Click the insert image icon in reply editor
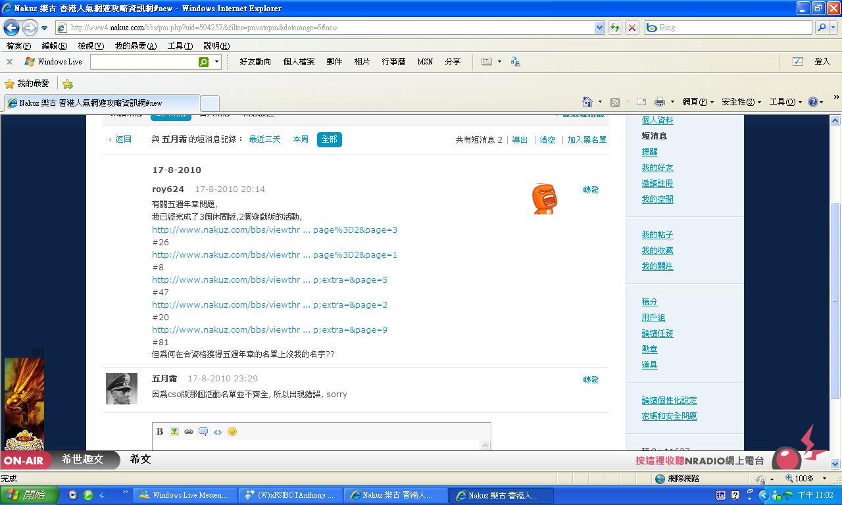842x505 pixels. coord(174,431)
